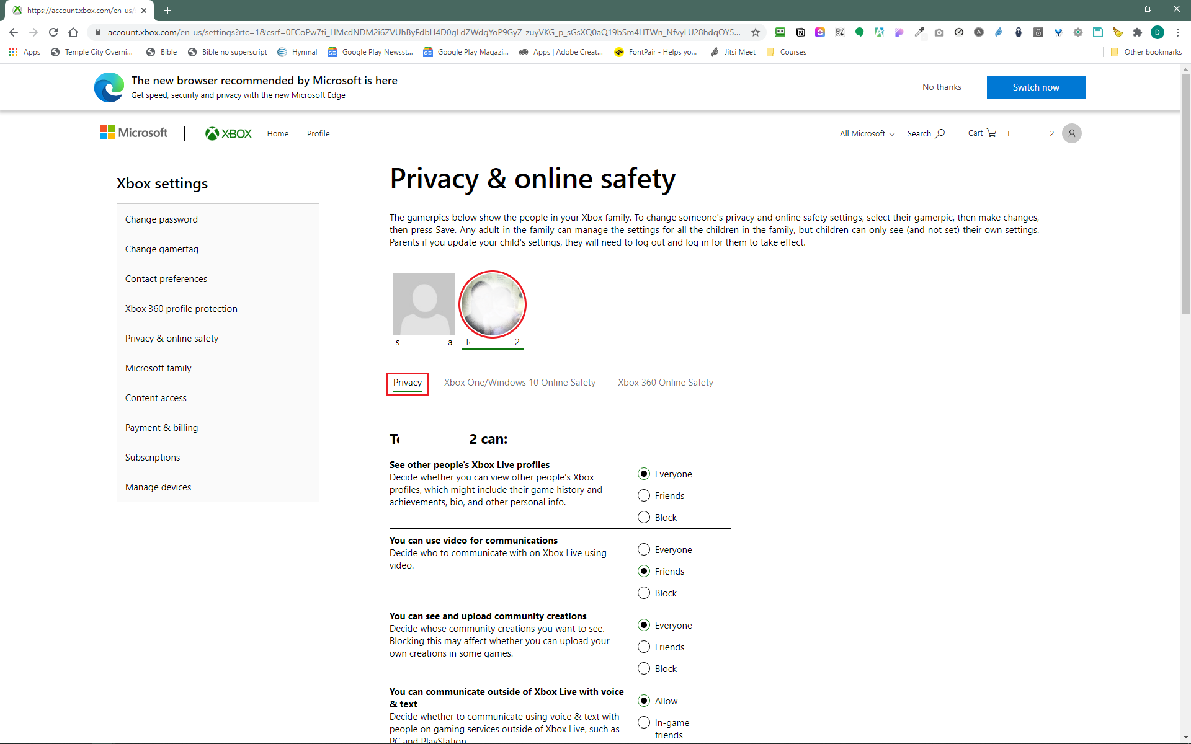Bookmark this page with the star icon

(755, 32)
